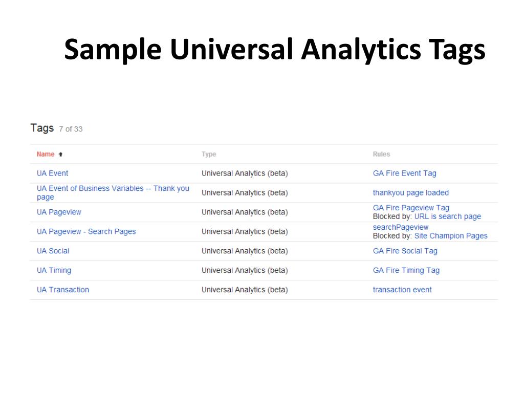Open the UA Pageview tag

[x=59, y=212]
